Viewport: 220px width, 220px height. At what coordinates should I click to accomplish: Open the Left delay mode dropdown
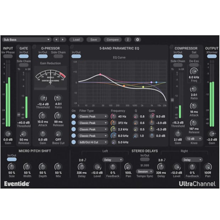(113, 160)
